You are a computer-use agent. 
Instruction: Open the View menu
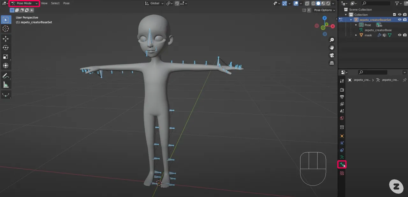pyautogui.click(x=44, y=3)
